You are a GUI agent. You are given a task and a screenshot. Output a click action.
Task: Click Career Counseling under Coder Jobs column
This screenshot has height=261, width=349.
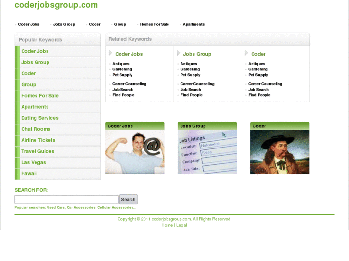[130, 84]
